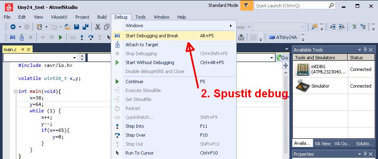The image size is (378, 159).
Task: Click the Quick Launch search magnifier
Action: [x=332, y=5]
